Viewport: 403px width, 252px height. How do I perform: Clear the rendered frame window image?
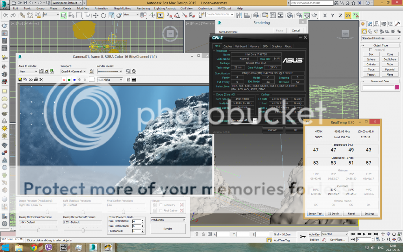click(x=41, y=80)
